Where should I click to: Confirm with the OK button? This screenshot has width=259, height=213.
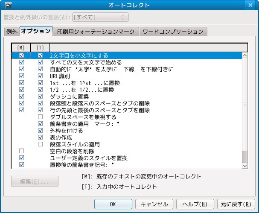(x=113, y=204)
